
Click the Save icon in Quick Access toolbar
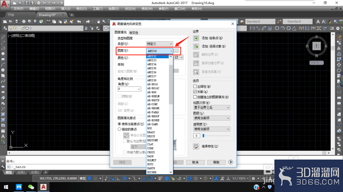(x=26, y=3)
